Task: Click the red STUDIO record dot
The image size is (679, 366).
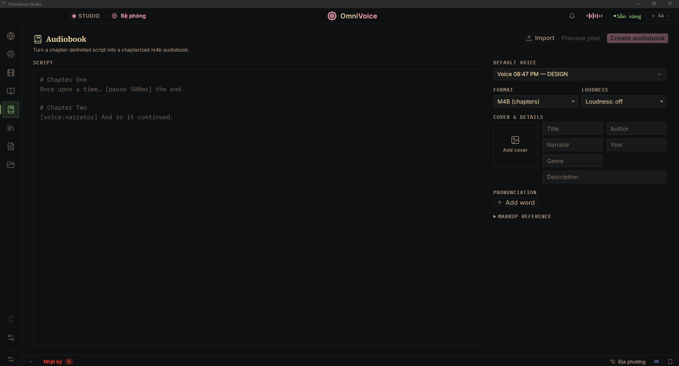Action: coord(74,16)
